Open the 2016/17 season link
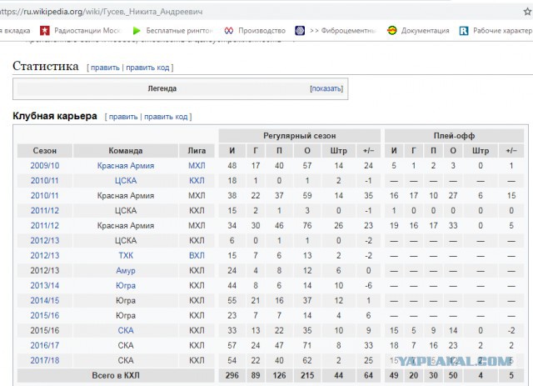The width and height of the screenshot is (533, 386). coord(45,345)
